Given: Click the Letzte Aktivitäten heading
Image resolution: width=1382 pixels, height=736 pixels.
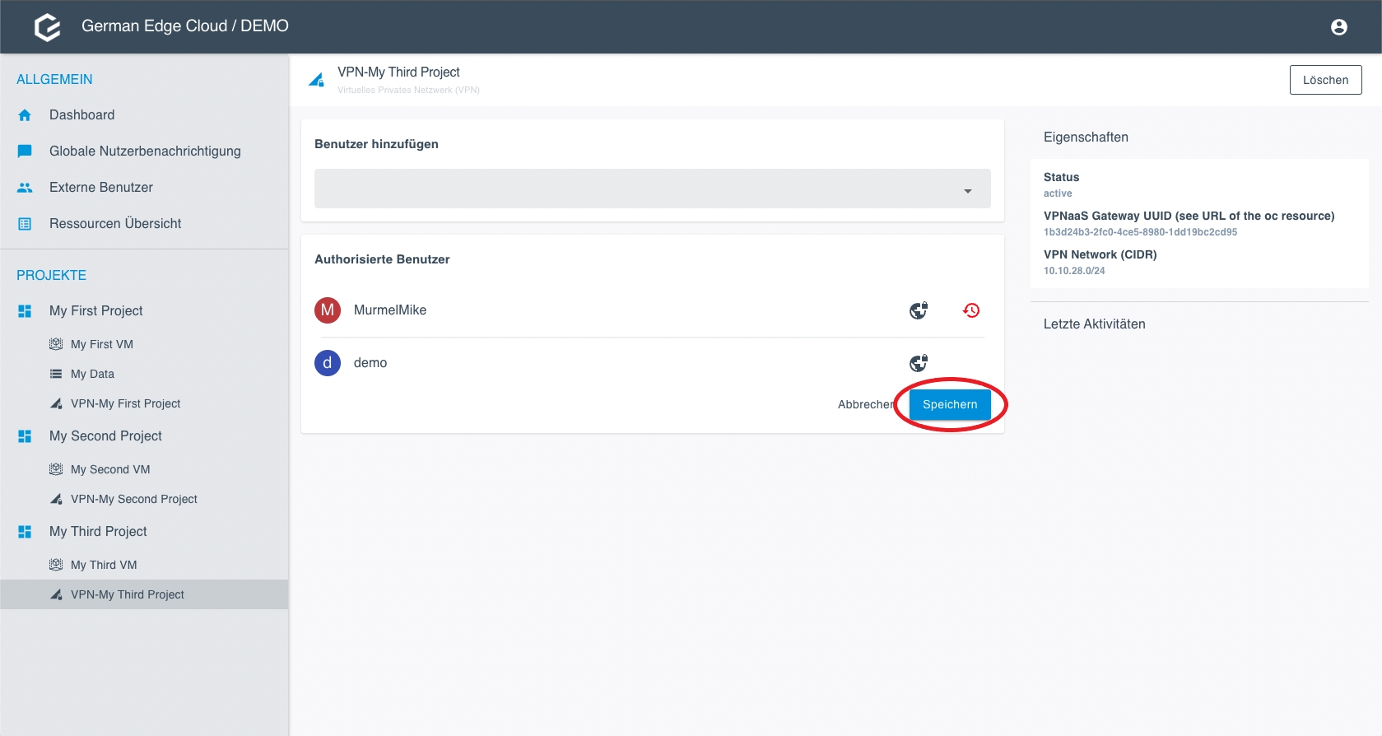Looking at the screenshot, I should pos(1095,324).
